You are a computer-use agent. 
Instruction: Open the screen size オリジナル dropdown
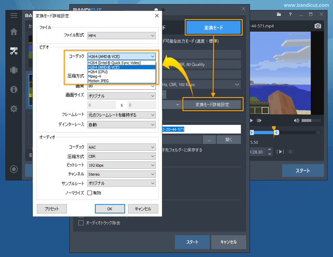(121, 96)
